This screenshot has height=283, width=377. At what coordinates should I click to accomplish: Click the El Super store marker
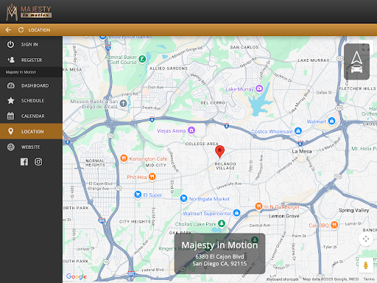point(138,195)
